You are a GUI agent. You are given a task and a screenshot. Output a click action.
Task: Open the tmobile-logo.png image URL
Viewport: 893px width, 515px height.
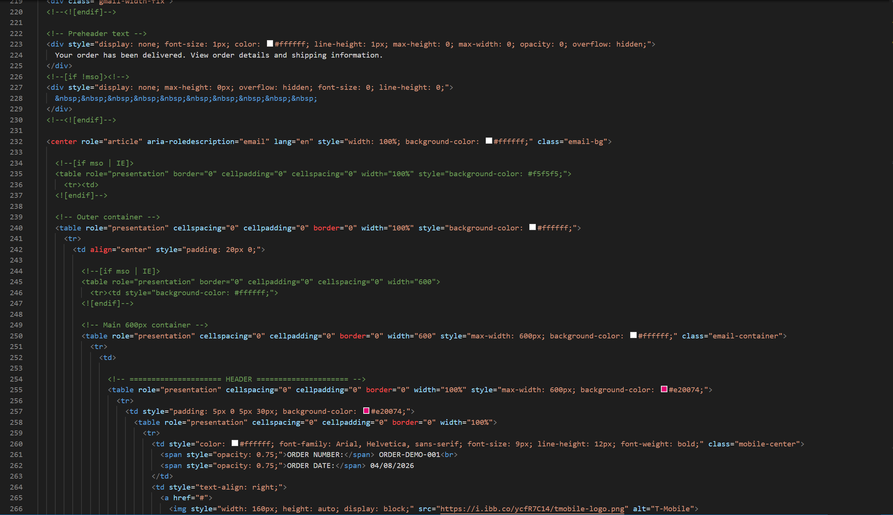531,509
